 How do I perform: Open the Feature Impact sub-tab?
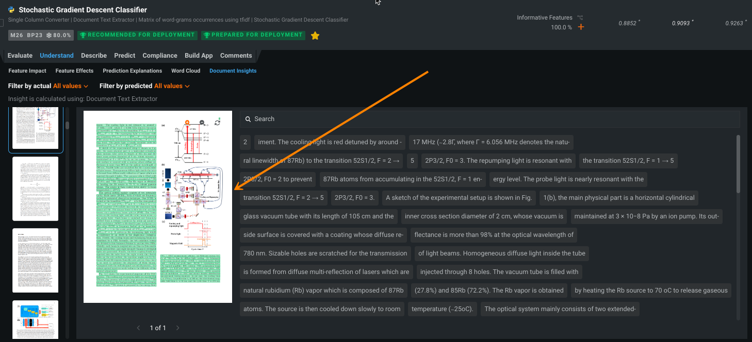(27, 71)
